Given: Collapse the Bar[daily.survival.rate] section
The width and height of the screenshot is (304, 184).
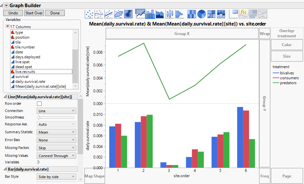Looking at the screenshot, I should coord(5,169).
